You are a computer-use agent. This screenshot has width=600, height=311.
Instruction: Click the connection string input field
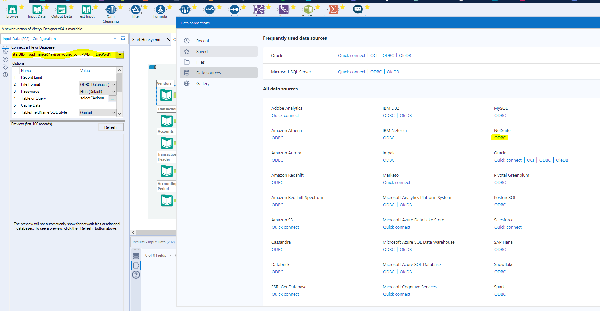point(64,55)
